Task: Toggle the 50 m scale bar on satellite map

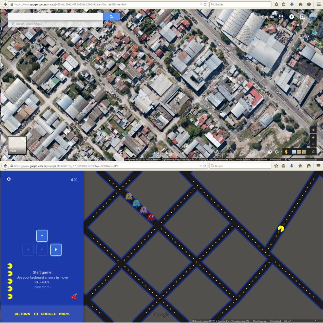Action: point(300,159)
